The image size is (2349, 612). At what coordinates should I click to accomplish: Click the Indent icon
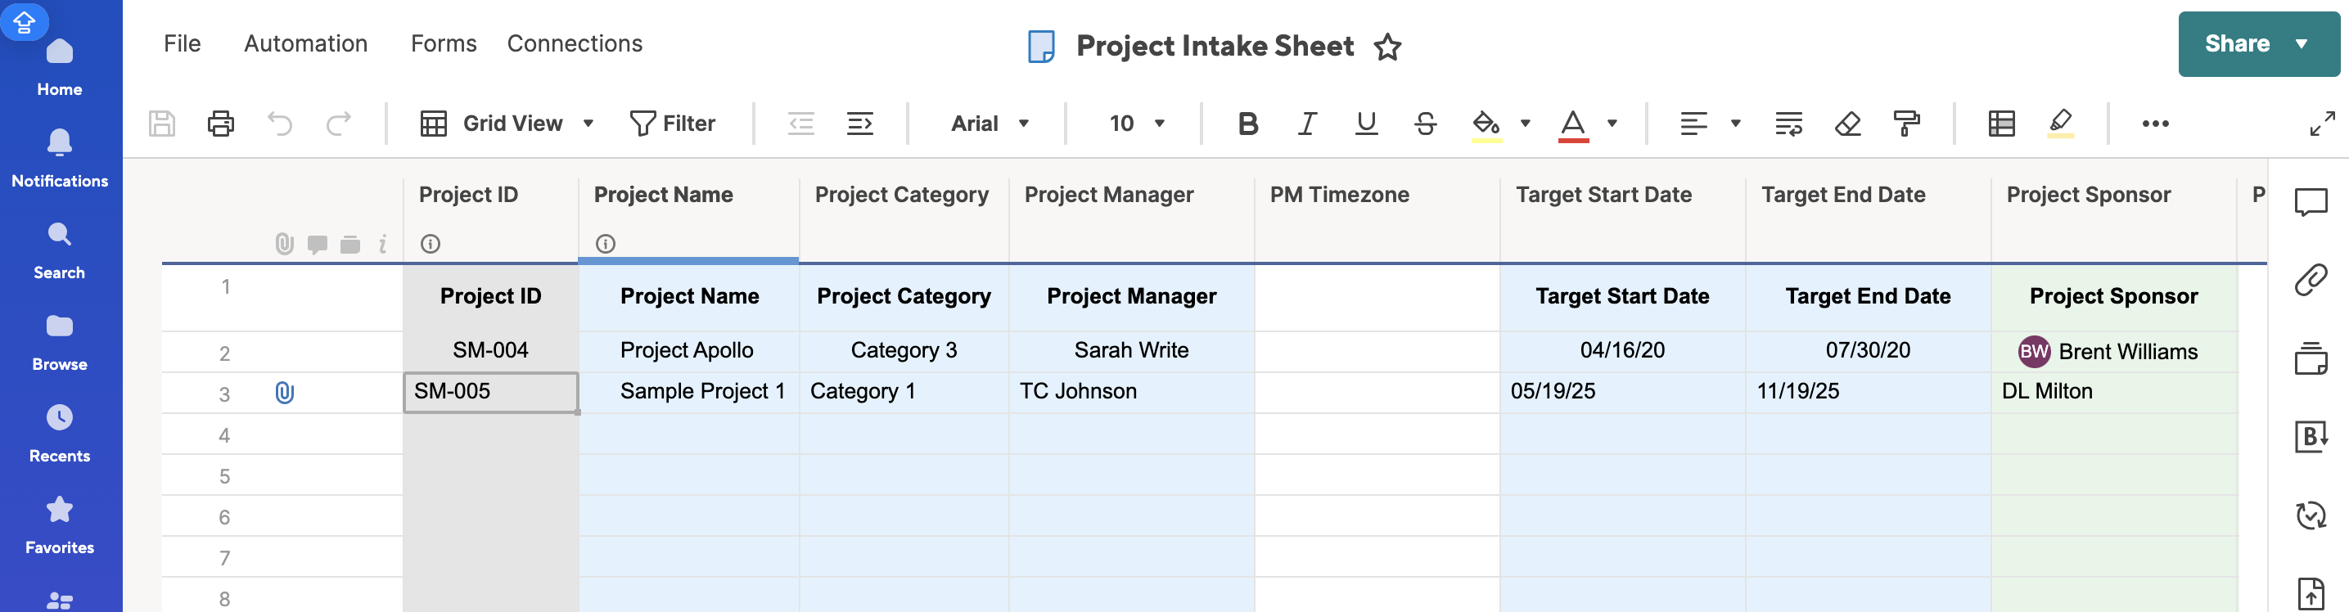click(x=860, y=123)
